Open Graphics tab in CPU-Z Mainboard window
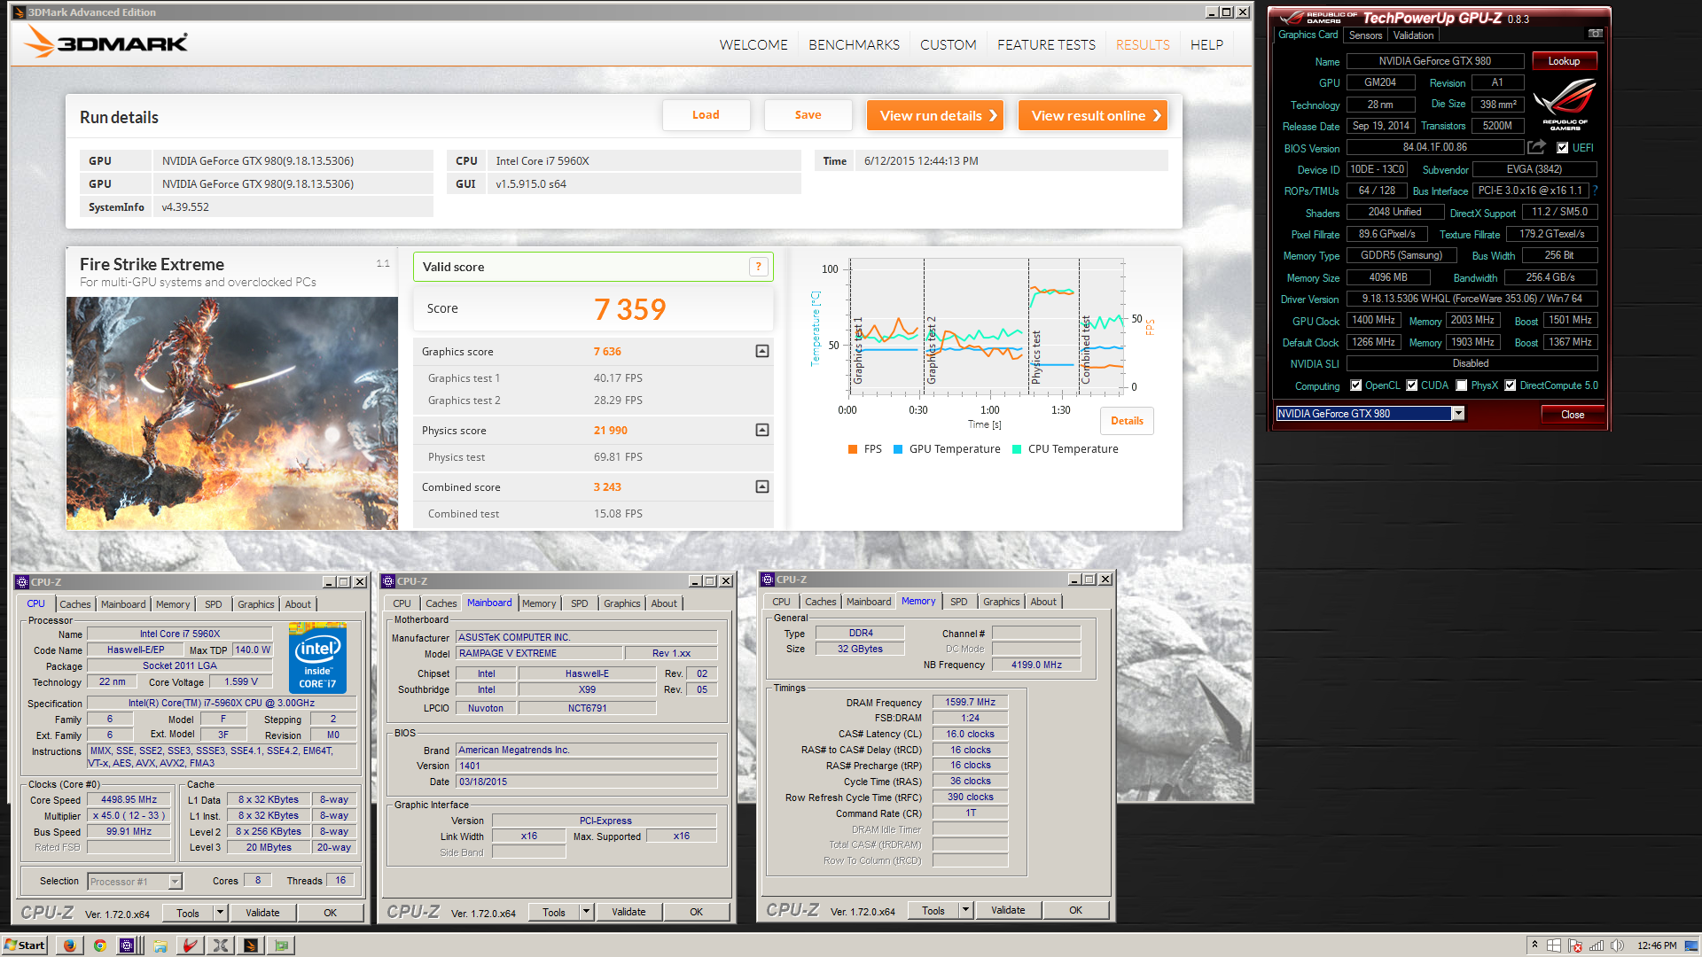The width and height of the screenshot is (1702, 957). click(621, 603)
